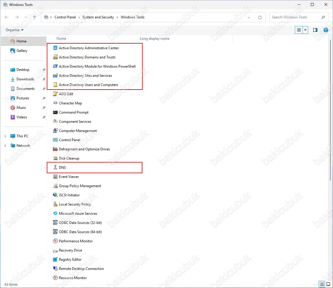
Task: Select ODBC Data Sources (32-bit) icon
Action: (55, 223)
